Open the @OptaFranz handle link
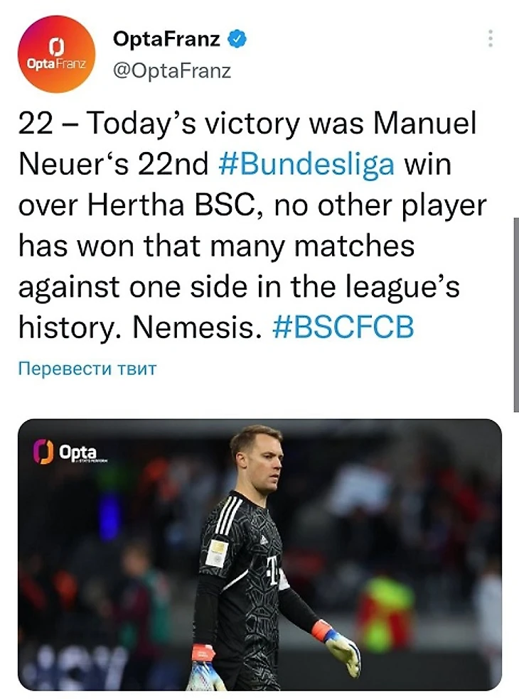 tap(171, 71)
